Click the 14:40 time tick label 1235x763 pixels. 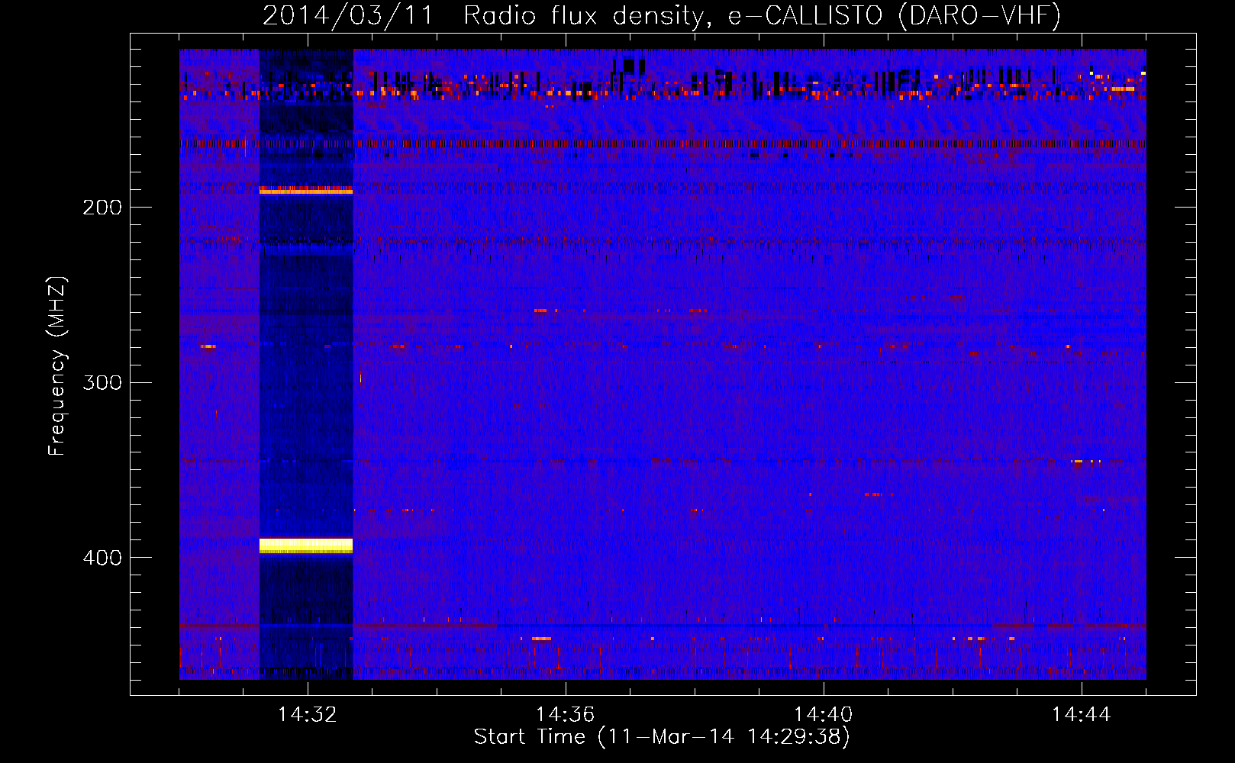823,715
